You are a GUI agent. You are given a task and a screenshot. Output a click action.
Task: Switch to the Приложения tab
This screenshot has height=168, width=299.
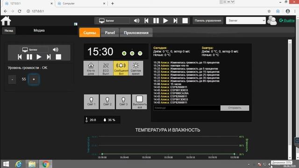tap(136, 33)
